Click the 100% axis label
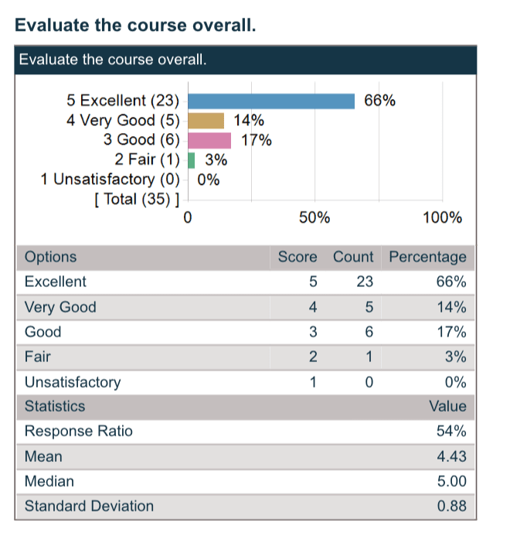This screenshot has width=510, height=540. point(443,217)
